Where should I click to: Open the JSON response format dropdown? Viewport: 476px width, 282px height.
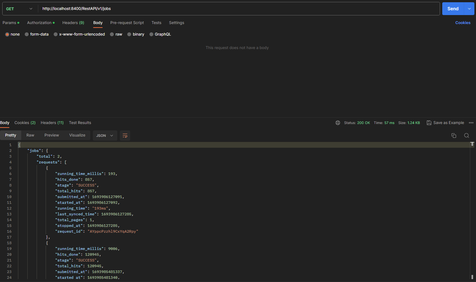click(x=105, y=136)
